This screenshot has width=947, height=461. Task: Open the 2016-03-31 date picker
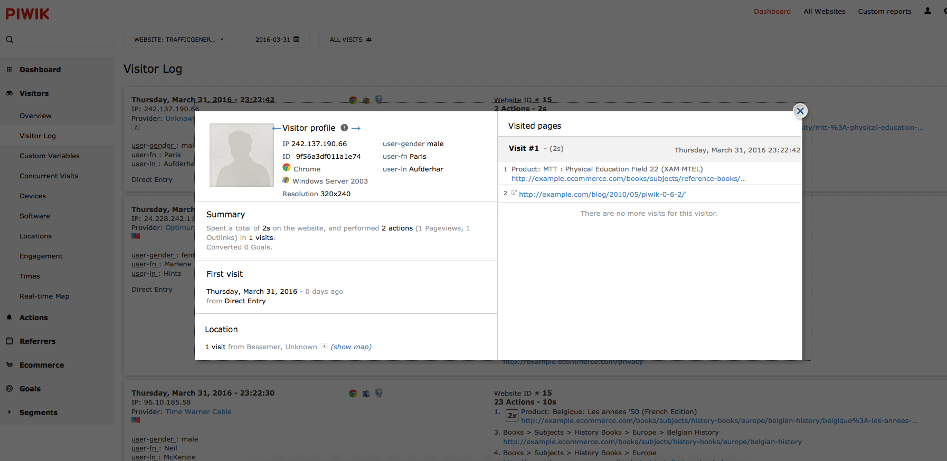(277, 40)
